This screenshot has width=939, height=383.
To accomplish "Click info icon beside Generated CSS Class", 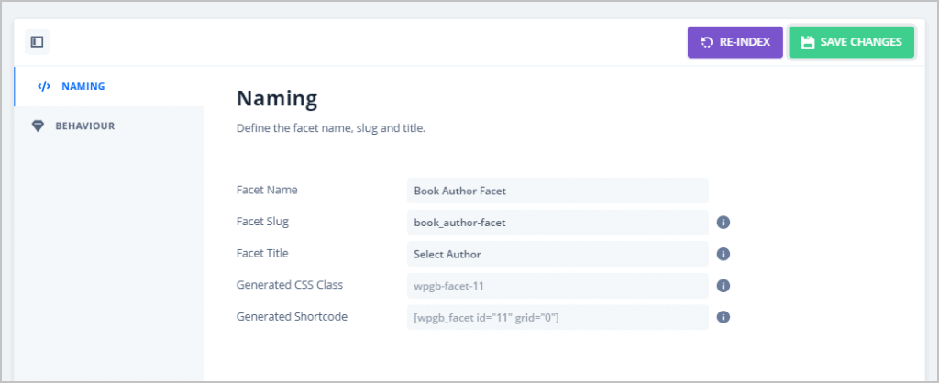I will coord(724,286).
